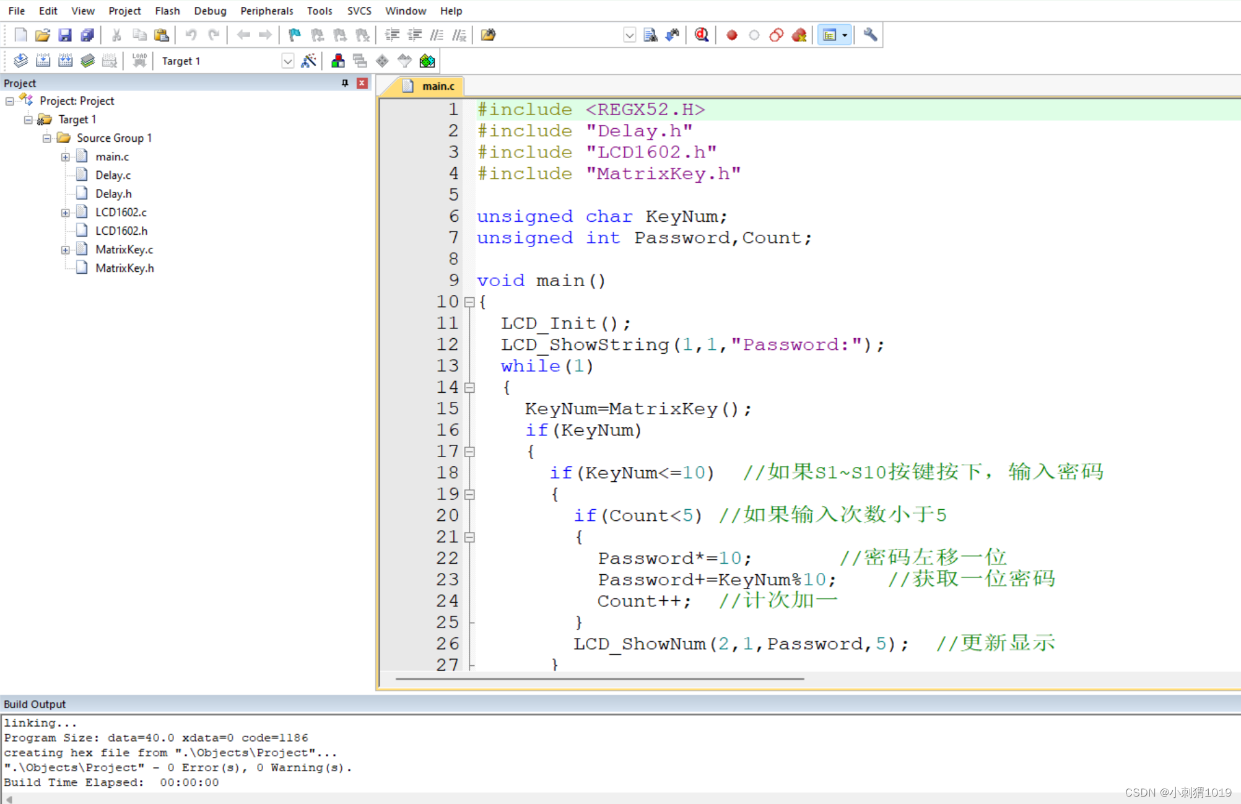The image size is (1241, 804).
Task: Insert breakpoint using red dot icon
Action: click(x=731, y=35)
